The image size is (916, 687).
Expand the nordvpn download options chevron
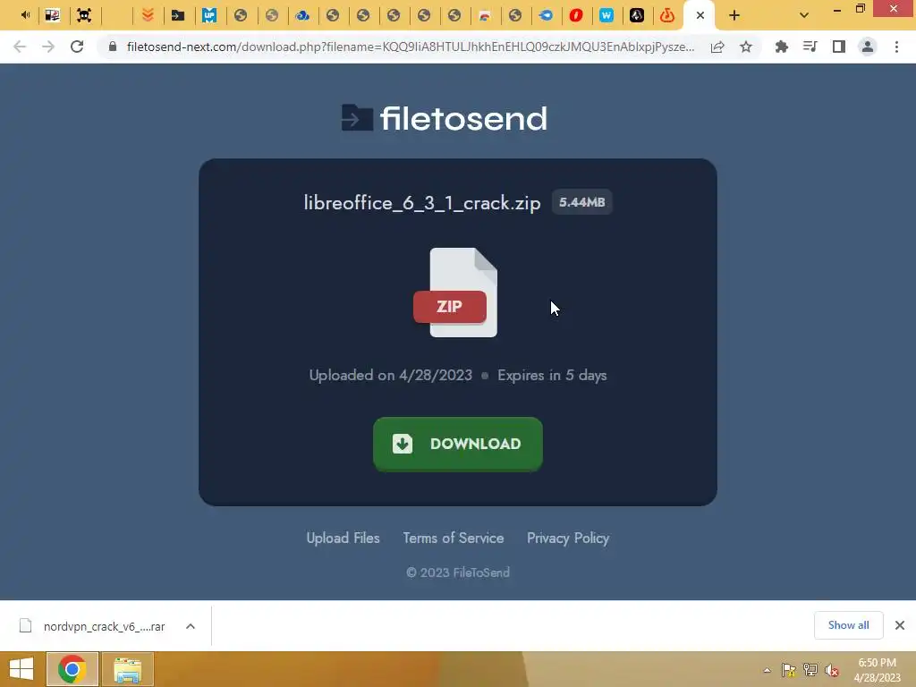coord(191,626)
